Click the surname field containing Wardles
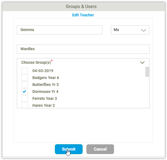This screenshot has width=167, height=160. pyautogui.click(x=83, y=49)
